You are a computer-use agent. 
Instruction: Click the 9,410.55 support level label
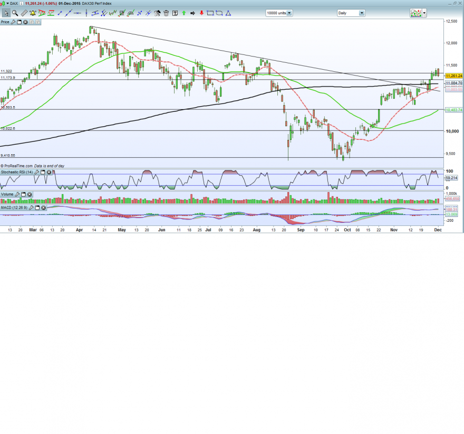(x=8, y=156)
